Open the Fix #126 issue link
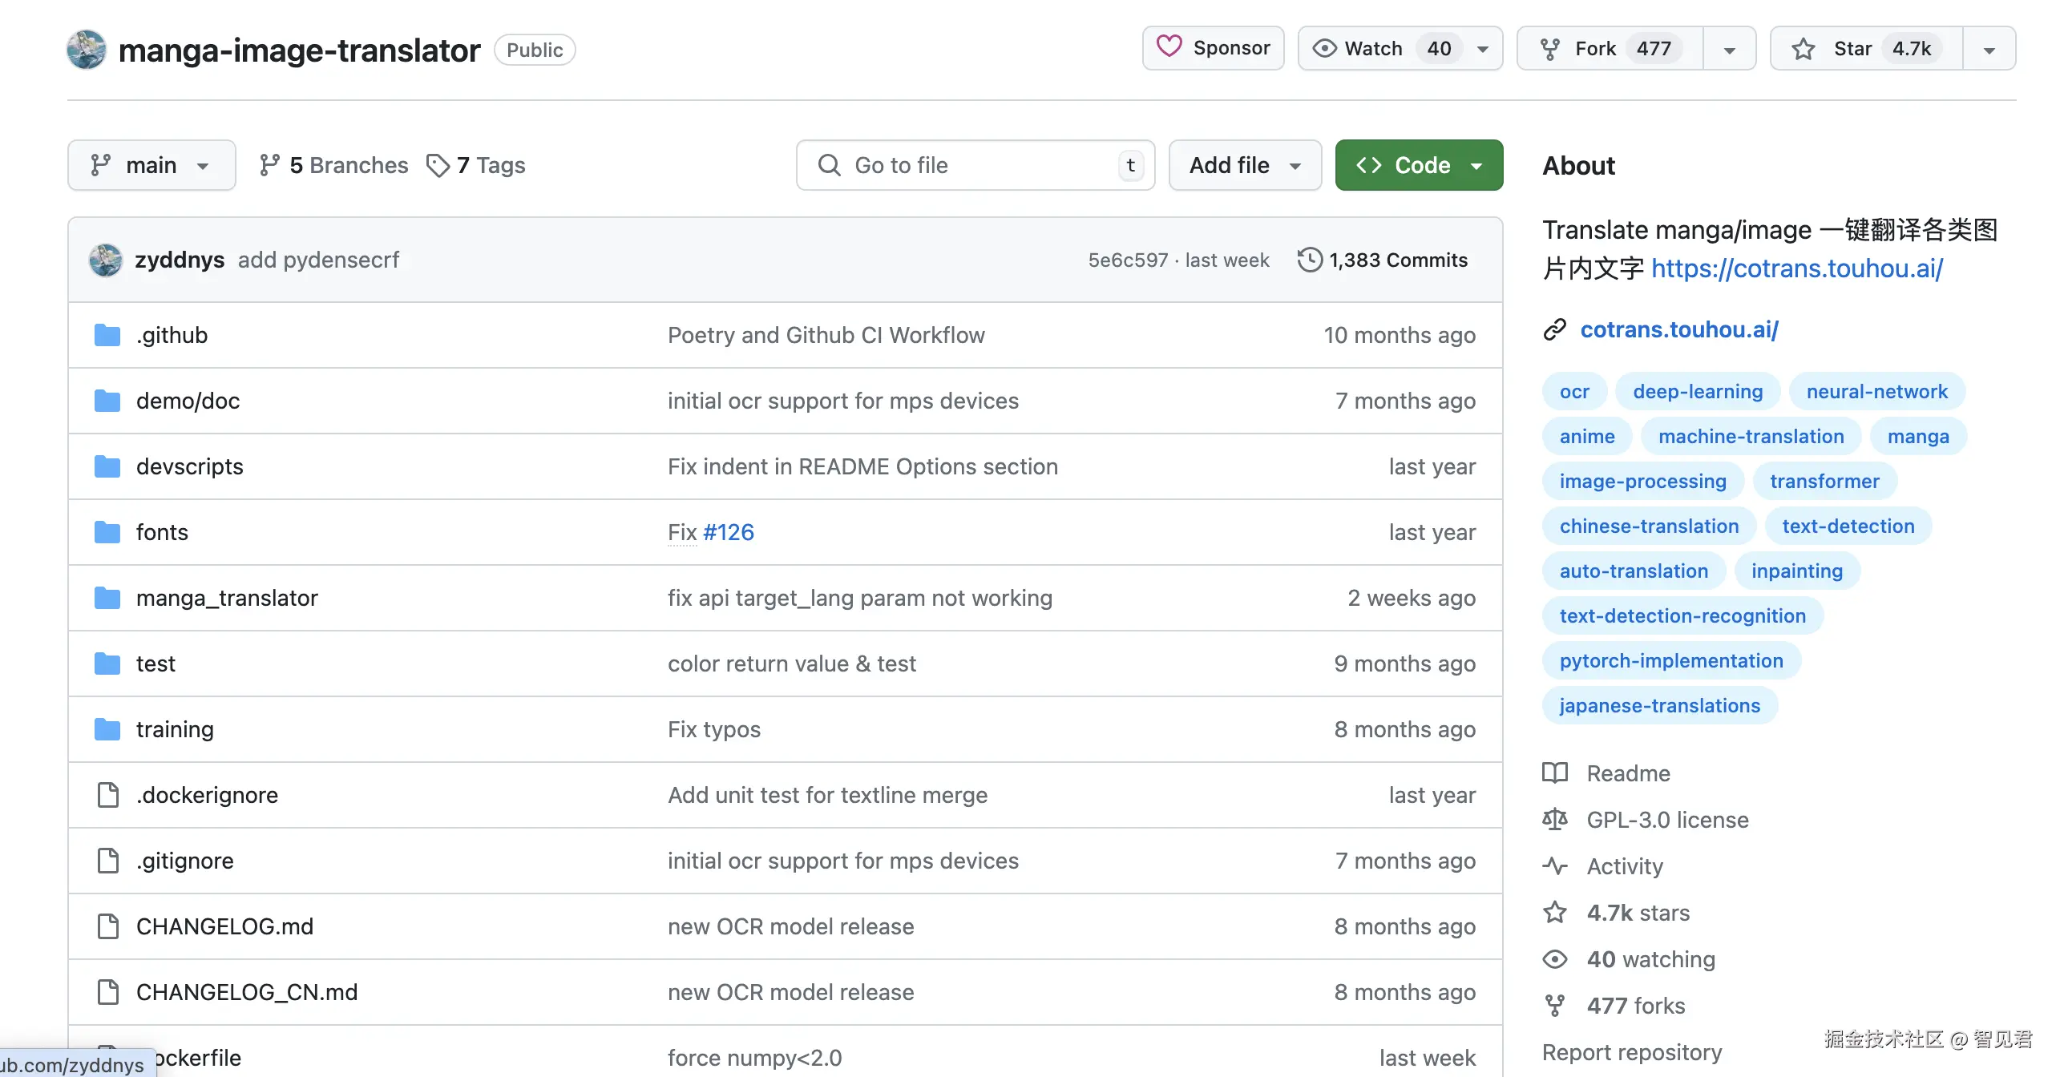 728,532
